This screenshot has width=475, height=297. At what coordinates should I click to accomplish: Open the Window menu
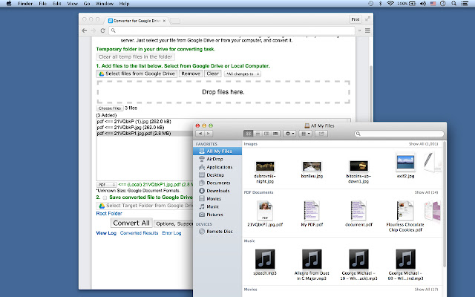coord(105,4)
